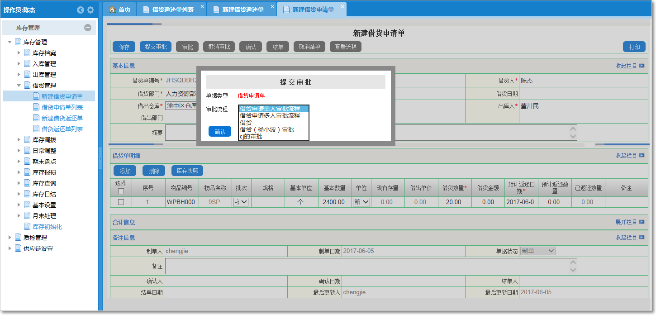Expand the 合计信息 section via 展开栏目
The height and width of the screenshot is (315, 656).
629,222
